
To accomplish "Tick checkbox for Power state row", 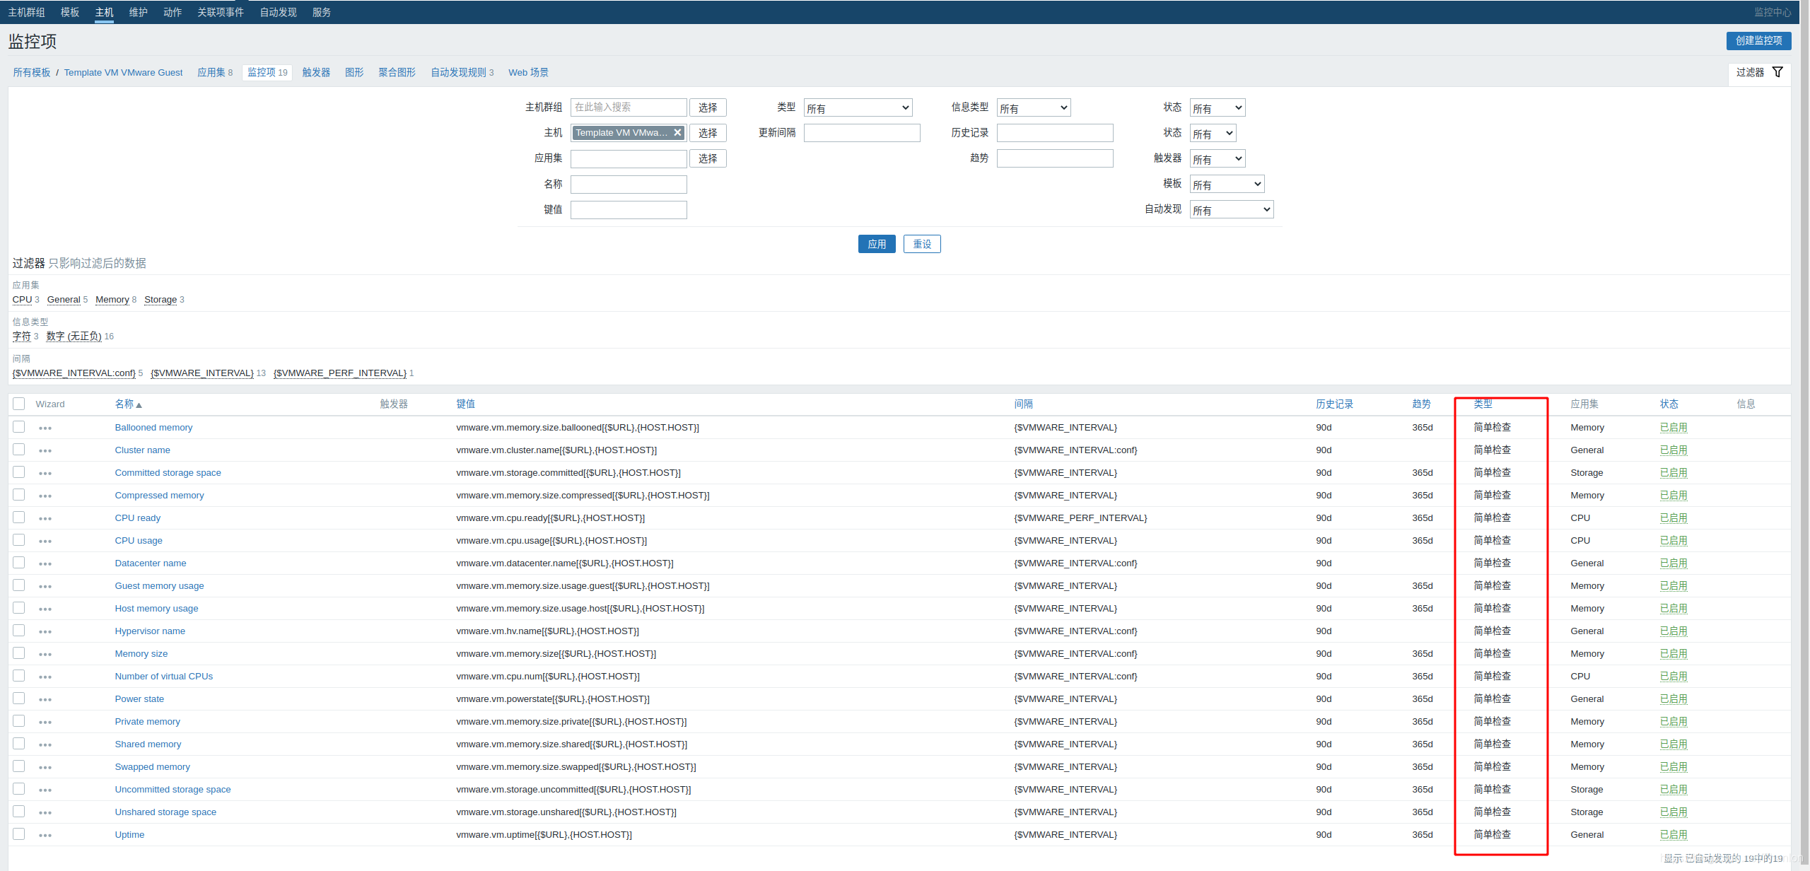I will coord(19,698).
